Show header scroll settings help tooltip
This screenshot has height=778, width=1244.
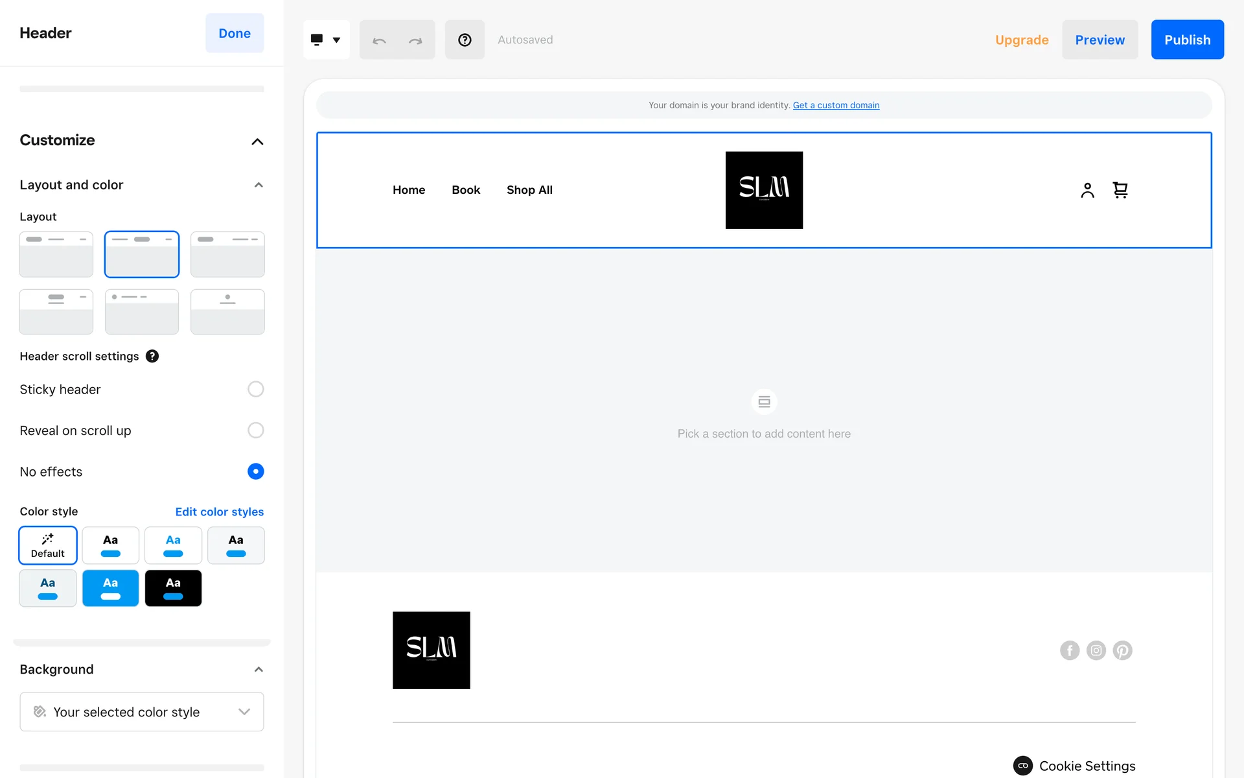coord(152,356)
